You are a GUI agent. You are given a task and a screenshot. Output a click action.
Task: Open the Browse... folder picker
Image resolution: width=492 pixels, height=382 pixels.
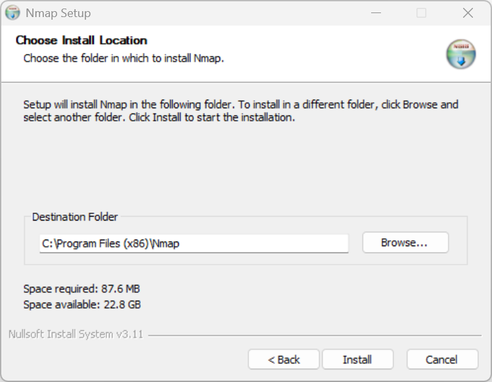point(405,243)
